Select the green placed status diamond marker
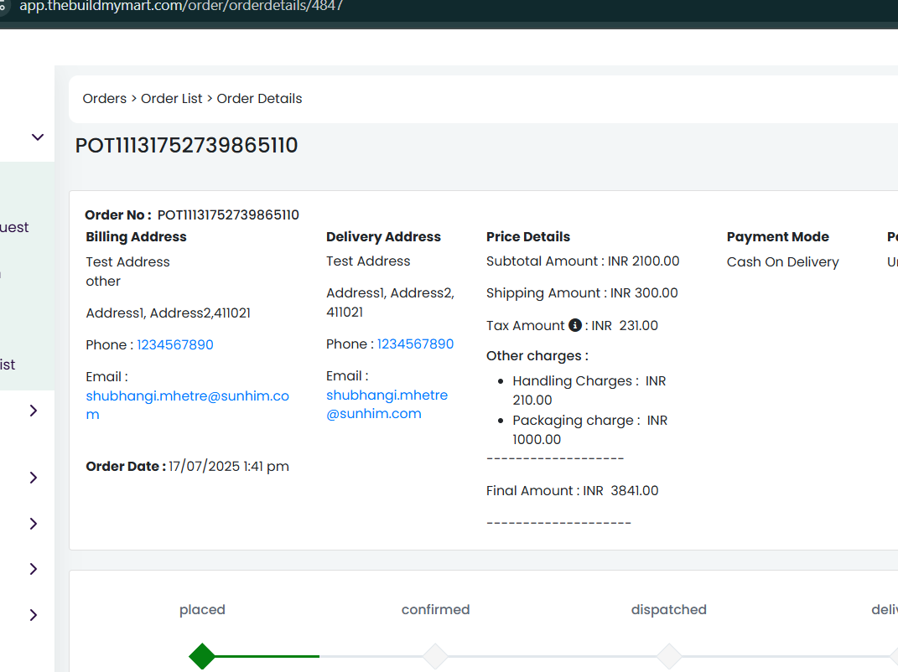Image resolution: width=898 pixels, height=672 pixels. (202, 656)
